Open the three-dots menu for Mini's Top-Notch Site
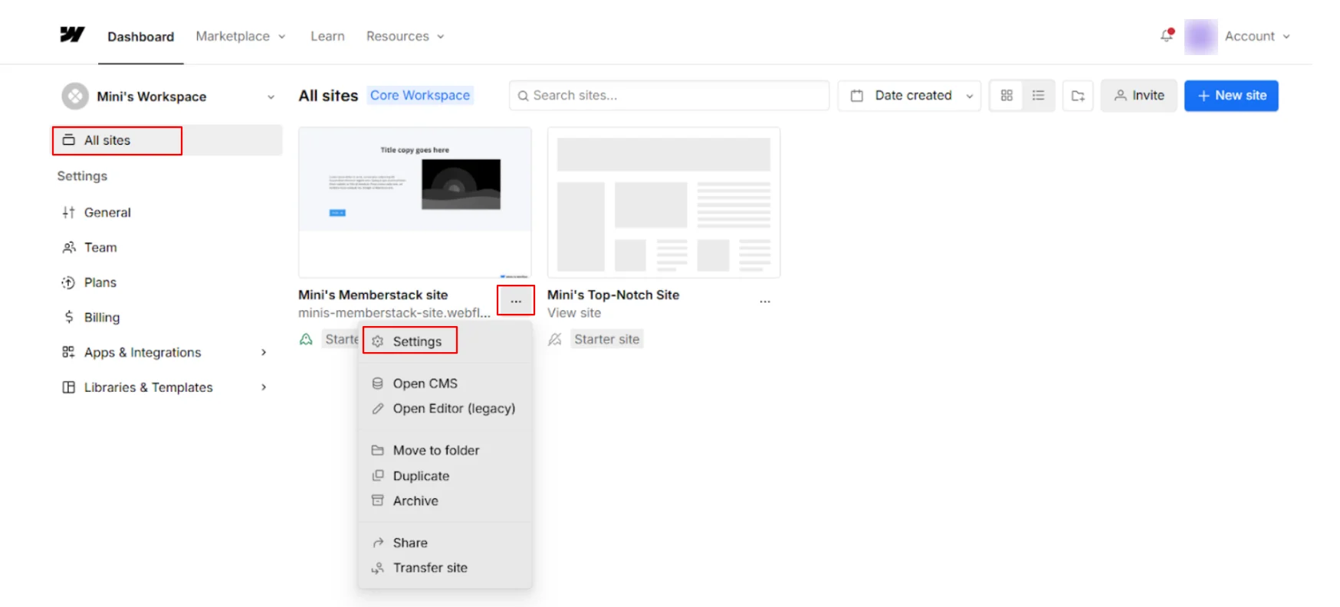The width and height of the screenshot is (1340, 607). click(764, 302)
